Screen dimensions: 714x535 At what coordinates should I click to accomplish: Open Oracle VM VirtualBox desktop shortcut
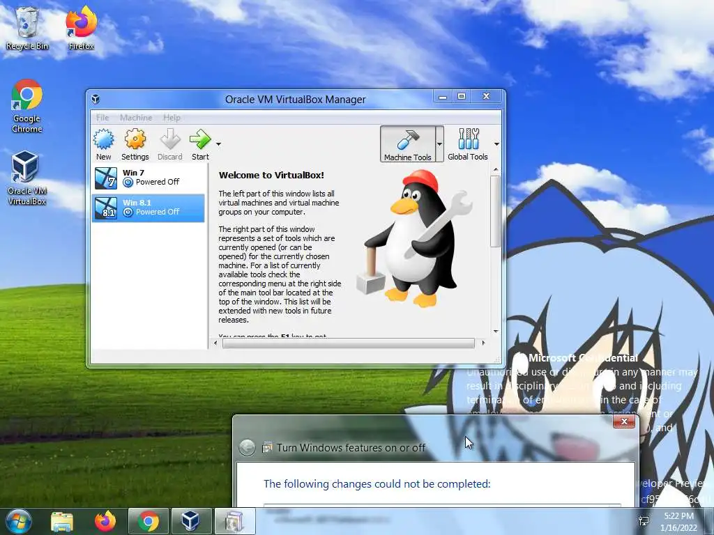point(27,178)
